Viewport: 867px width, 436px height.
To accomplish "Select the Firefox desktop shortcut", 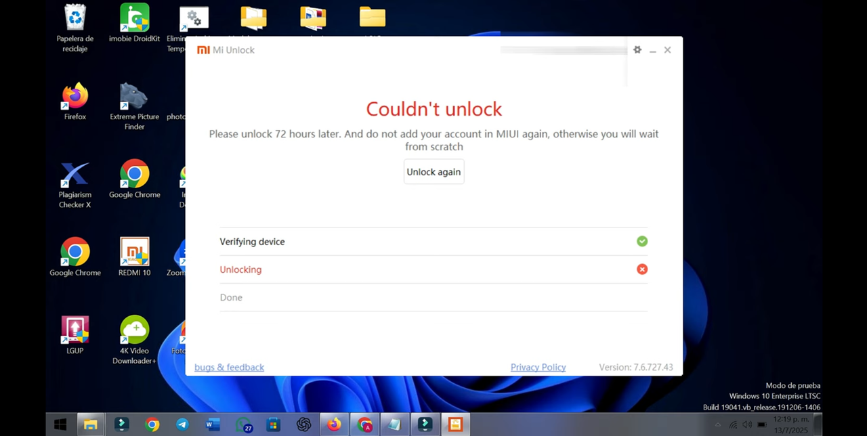I will pyautogui.click(x=75, y=102).
